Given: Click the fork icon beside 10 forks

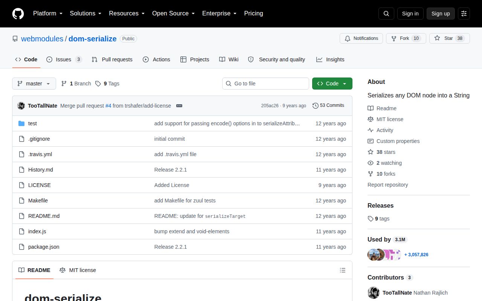Looking at the screenshot, I should pos(371,174).
